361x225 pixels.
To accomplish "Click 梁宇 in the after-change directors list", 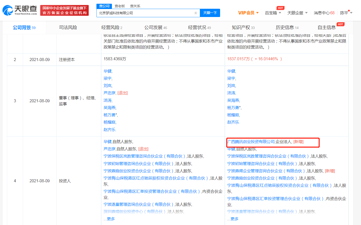I will click(231, 78).
